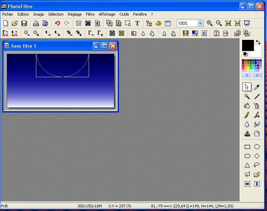The image size is (267, 211).
Task: Load a selection shape from folder icon
Action: tap(257, 174)
